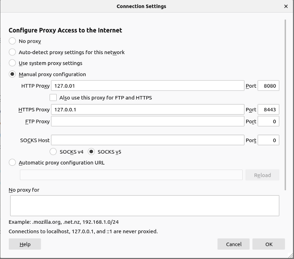This screenshot has height=259, width=294.
Task: Select SOCKS v4 radio button
Action: 53,152
